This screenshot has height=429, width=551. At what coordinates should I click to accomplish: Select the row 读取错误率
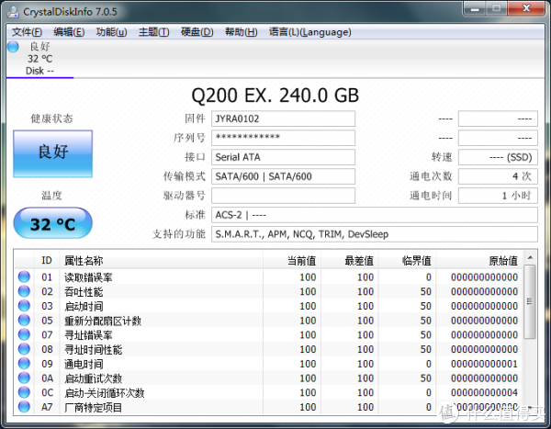(269, 277)
